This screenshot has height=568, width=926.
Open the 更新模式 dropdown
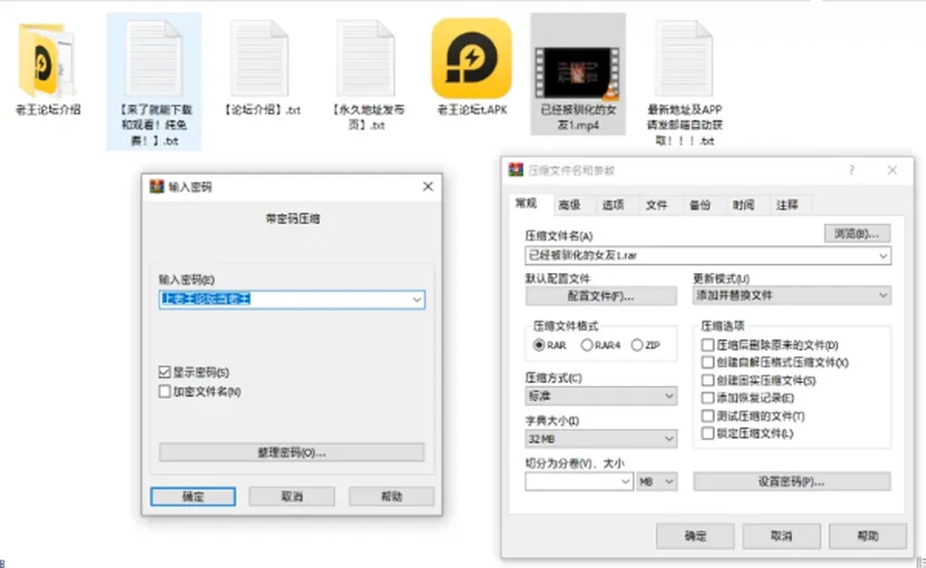point(791,295)
